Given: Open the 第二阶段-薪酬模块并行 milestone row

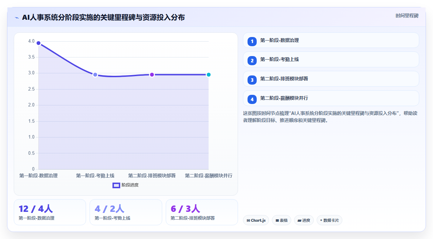Looking at the screenshot, I should (x=331, y=98).
